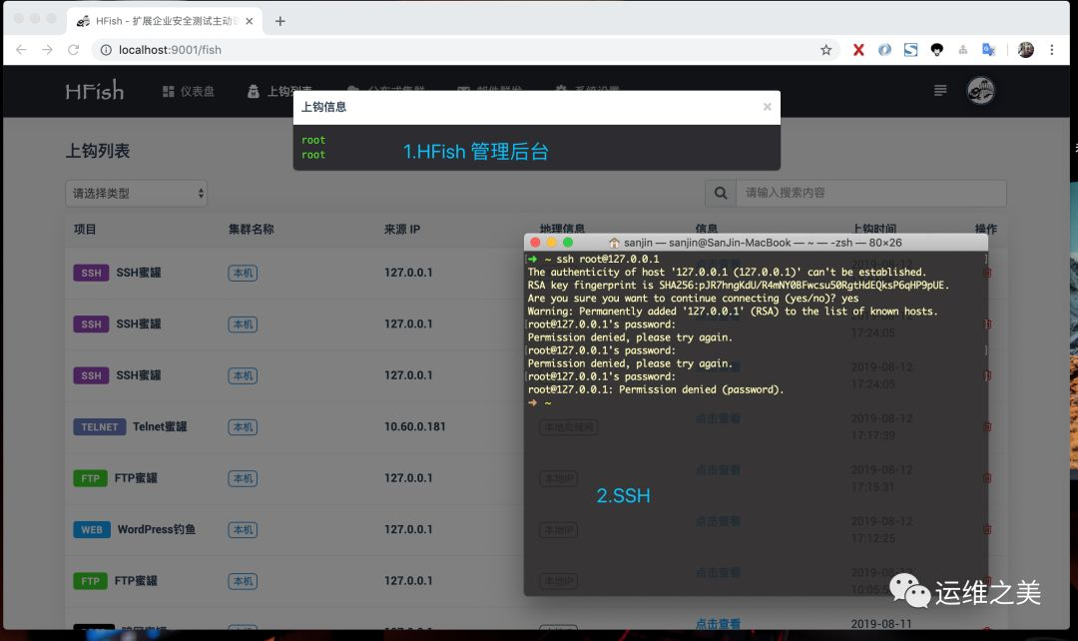
Task: Click the terminal window title bar
Action: click(756, 242)
